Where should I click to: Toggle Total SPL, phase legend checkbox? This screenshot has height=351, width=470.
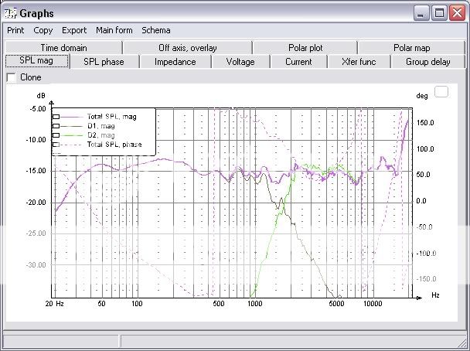(x=56, y=145)
